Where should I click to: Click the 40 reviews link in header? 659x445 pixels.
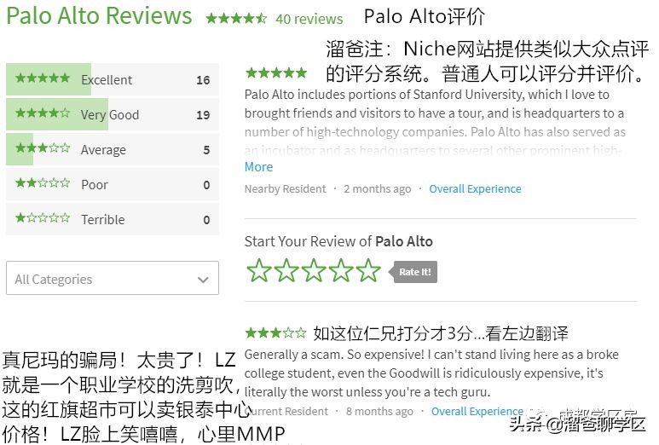(x=309, y=19)
